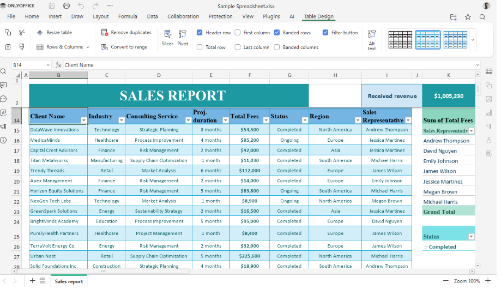Click the Undo arrow icon
Screen dimensions: 501x289
[81, 6]
